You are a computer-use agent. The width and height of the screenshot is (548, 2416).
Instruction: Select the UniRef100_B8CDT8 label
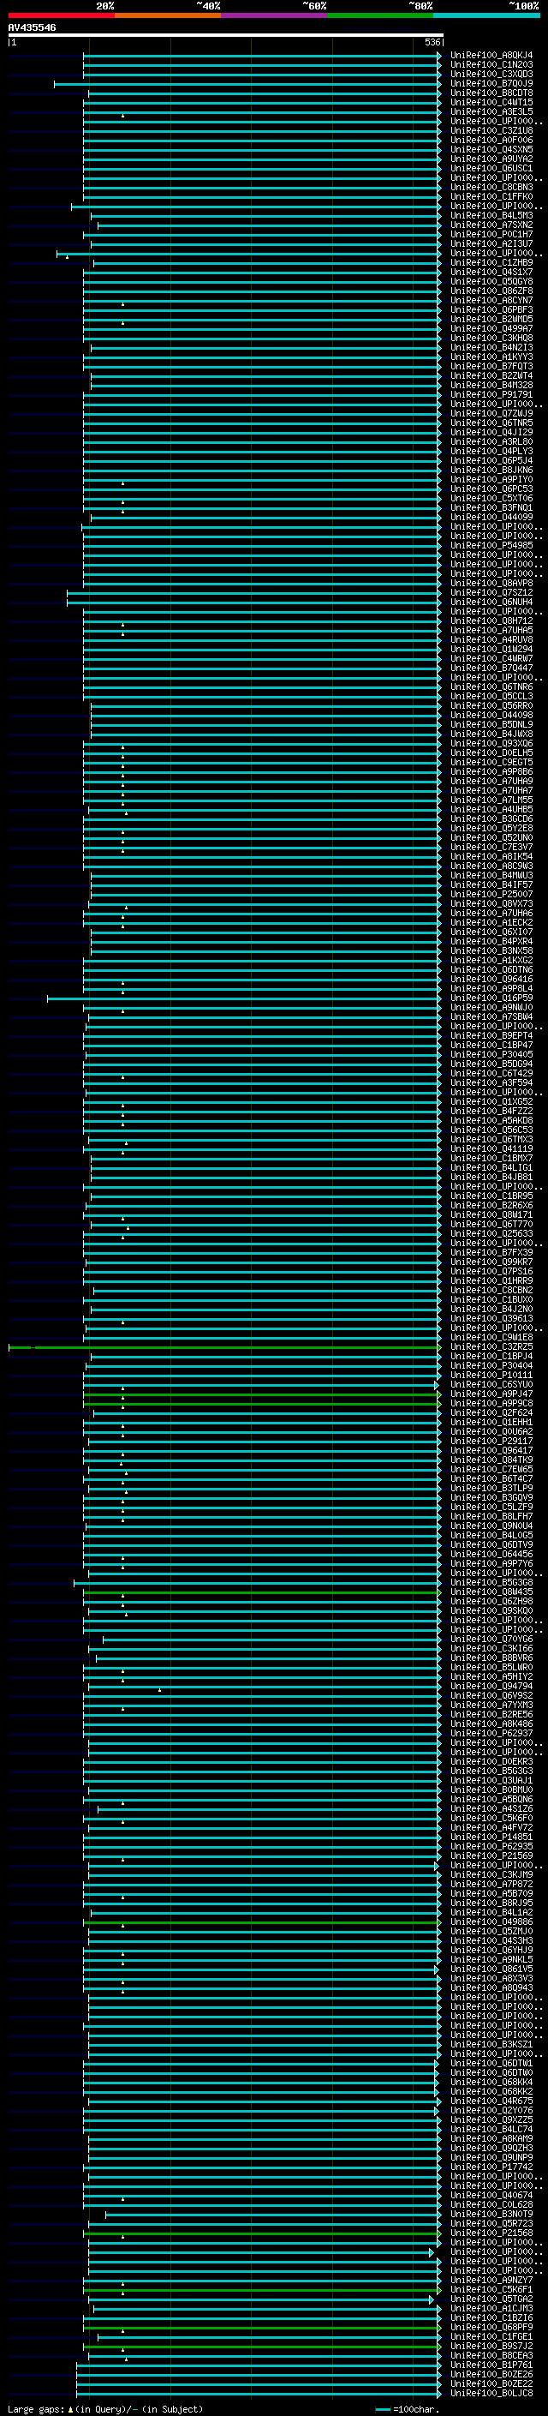point(491,93)
